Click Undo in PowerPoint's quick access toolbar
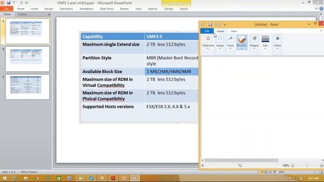This screenshot has width=324, height=182. (x=14, y=3)
